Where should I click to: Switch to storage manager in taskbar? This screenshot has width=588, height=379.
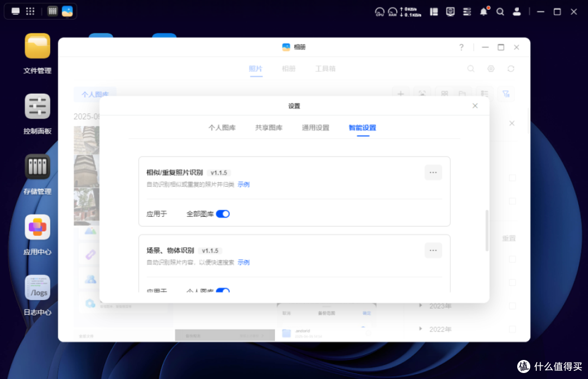click(x=52, y=11)
